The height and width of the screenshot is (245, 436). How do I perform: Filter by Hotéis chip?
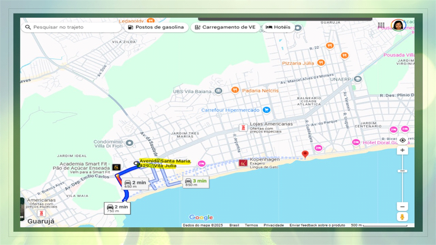coord(278,27)
